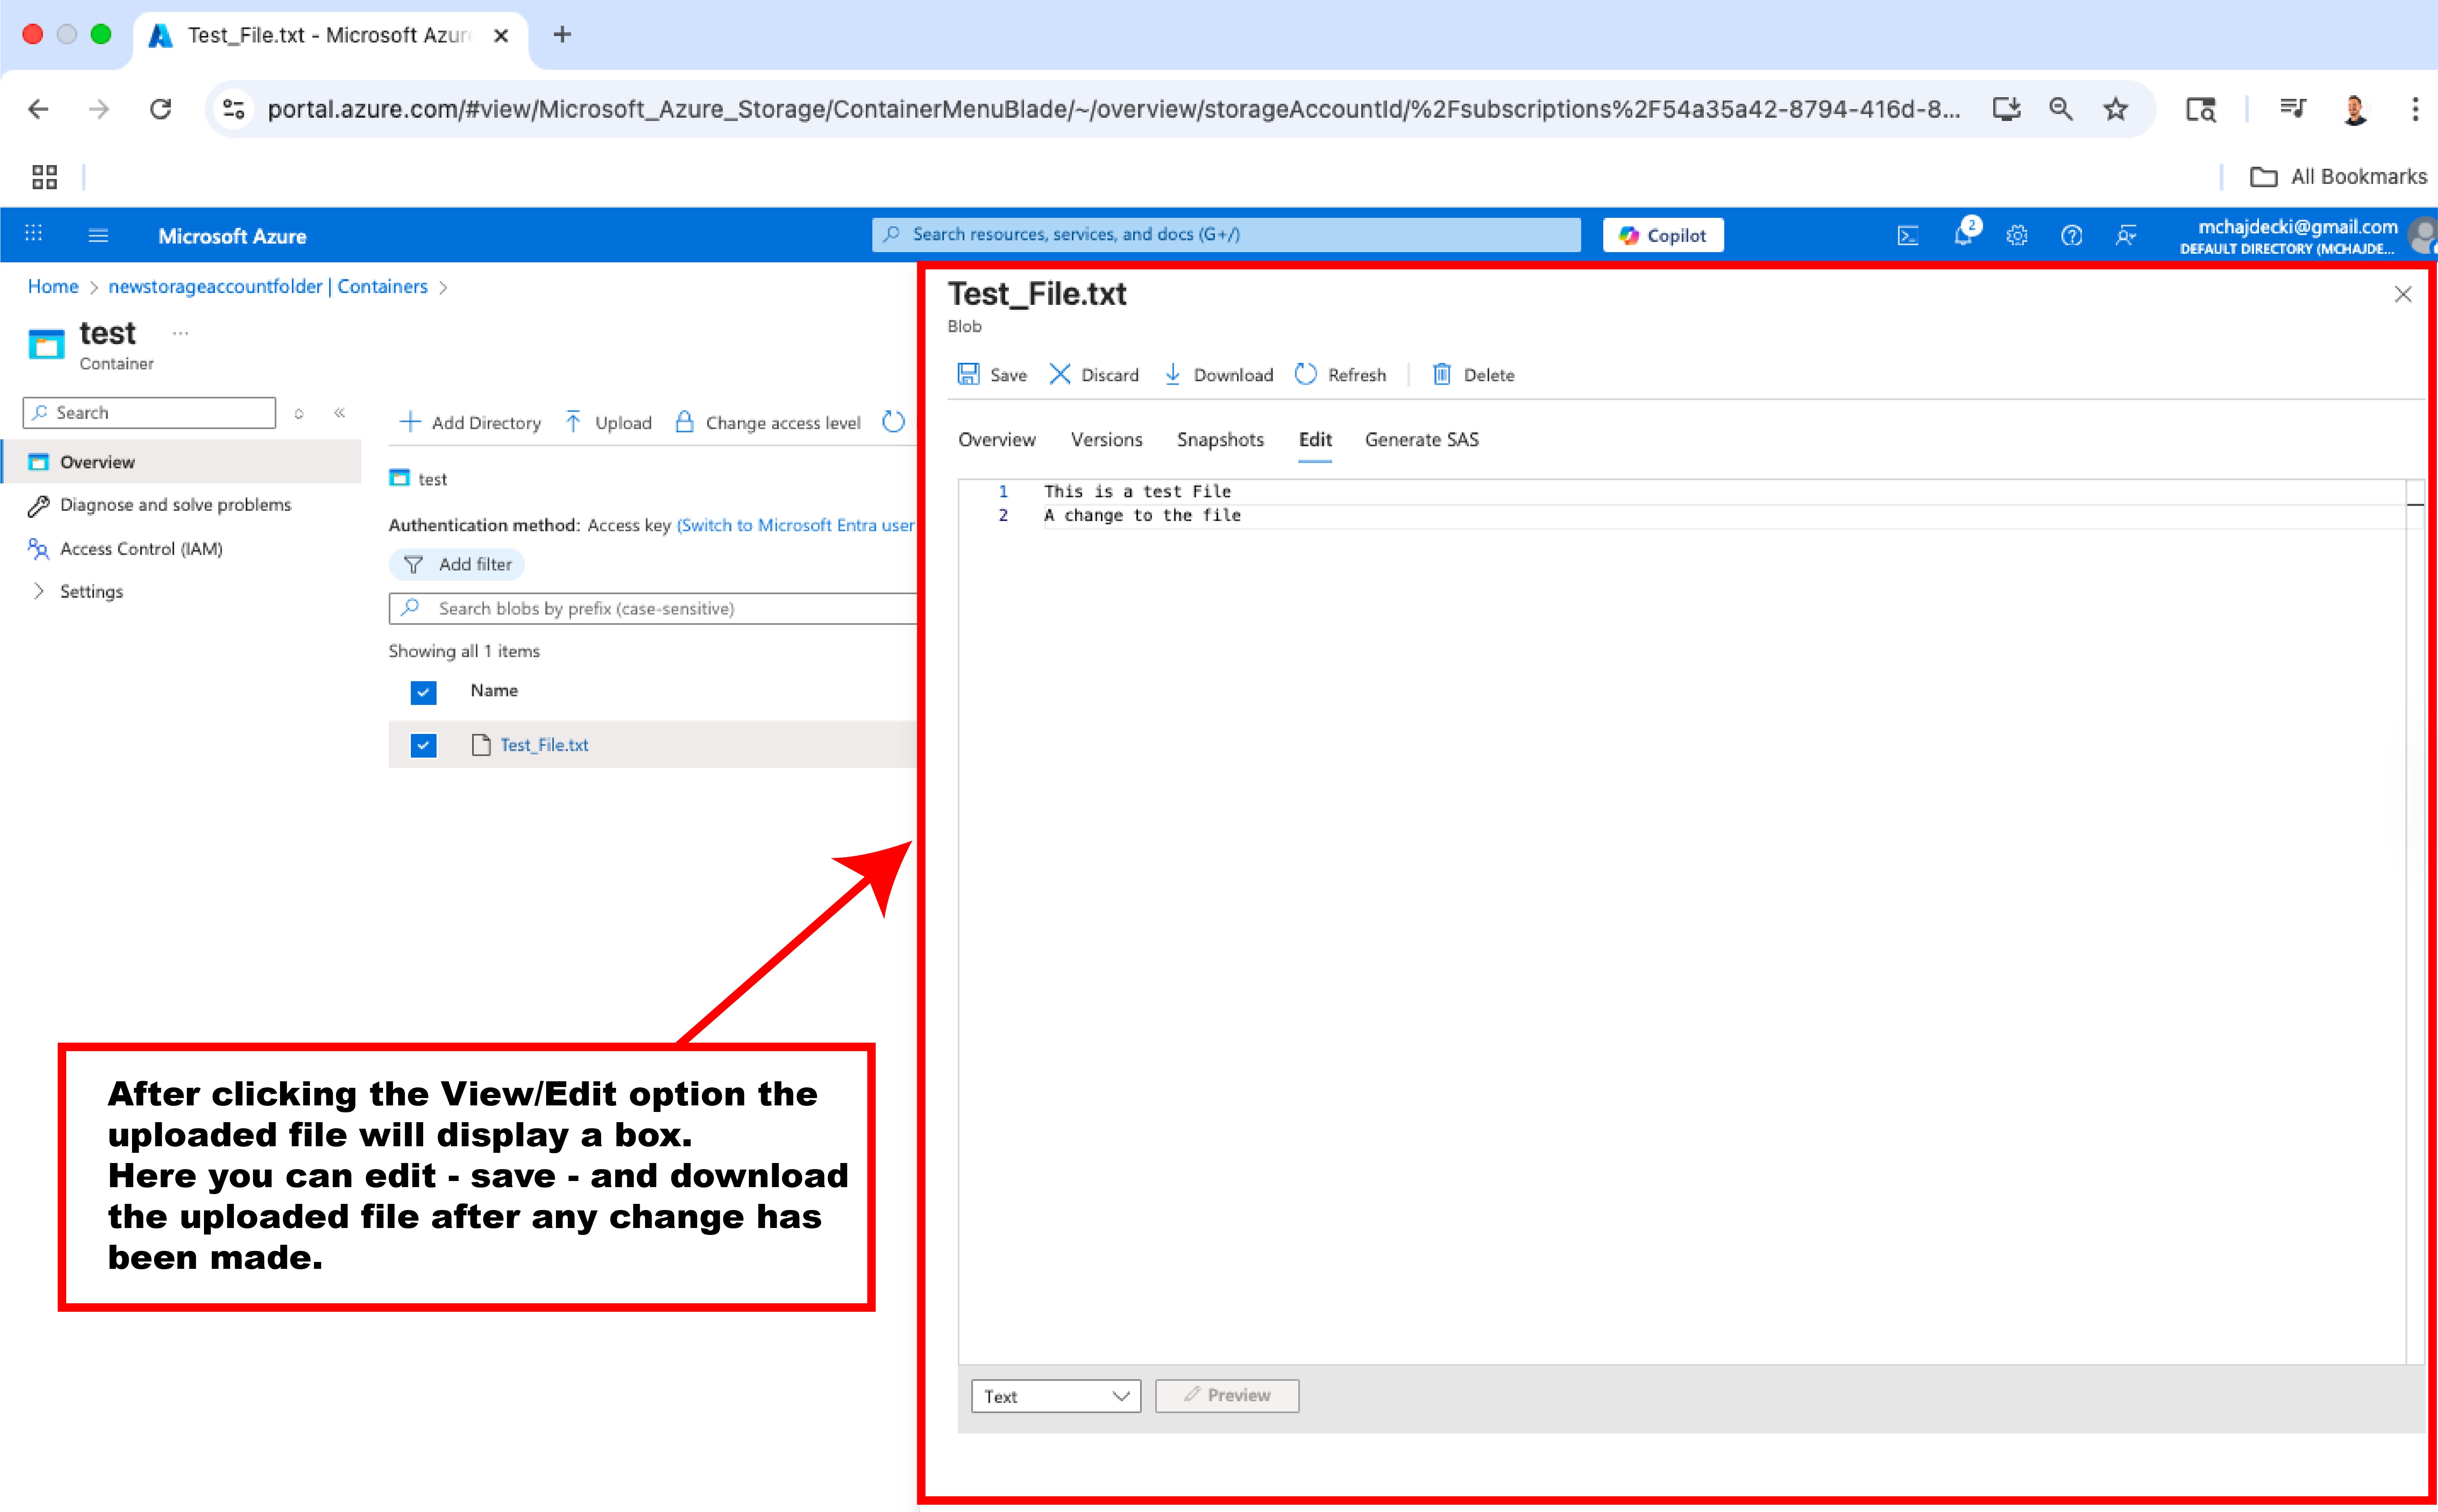The height and width of the screenshot is (1512, 2438).
Task: Click the Save icon in blob toolbar
Action: pyautogui.click(x=968, y=374)
